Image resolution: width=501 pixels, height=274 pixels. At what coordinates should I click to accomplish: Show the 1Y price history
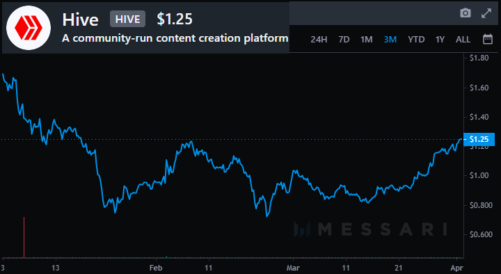(440, 40)
